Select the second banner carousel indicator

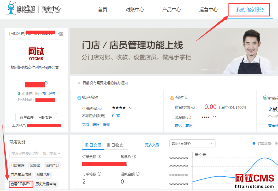click(x=211, y=70)
